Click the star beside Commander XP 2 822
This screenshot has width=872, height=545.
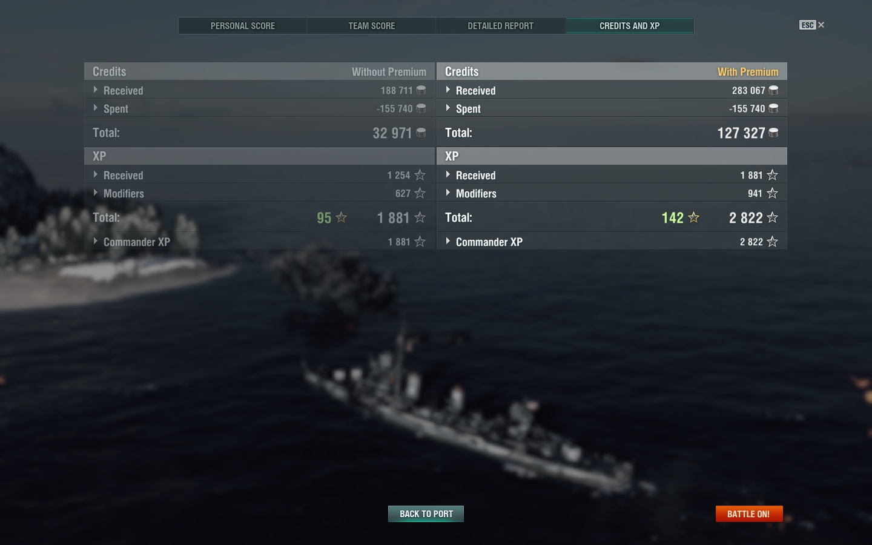pyautogui.click(x=772, y=242)
